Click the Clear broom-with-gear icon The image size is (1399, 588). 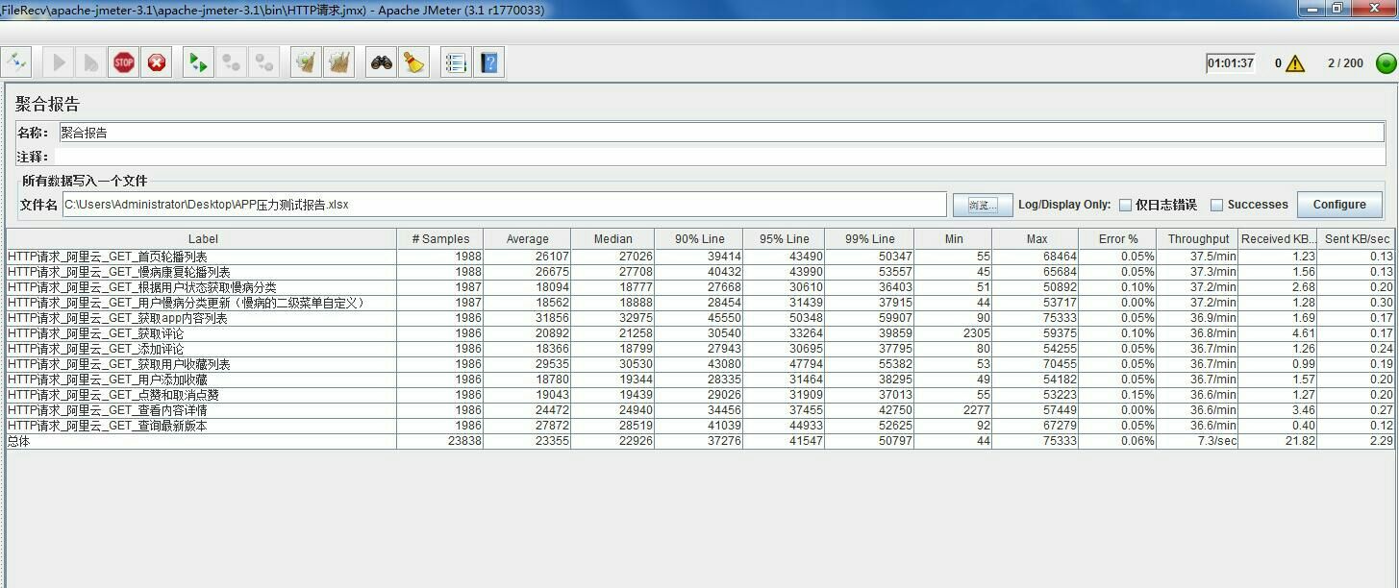[306, 63]
